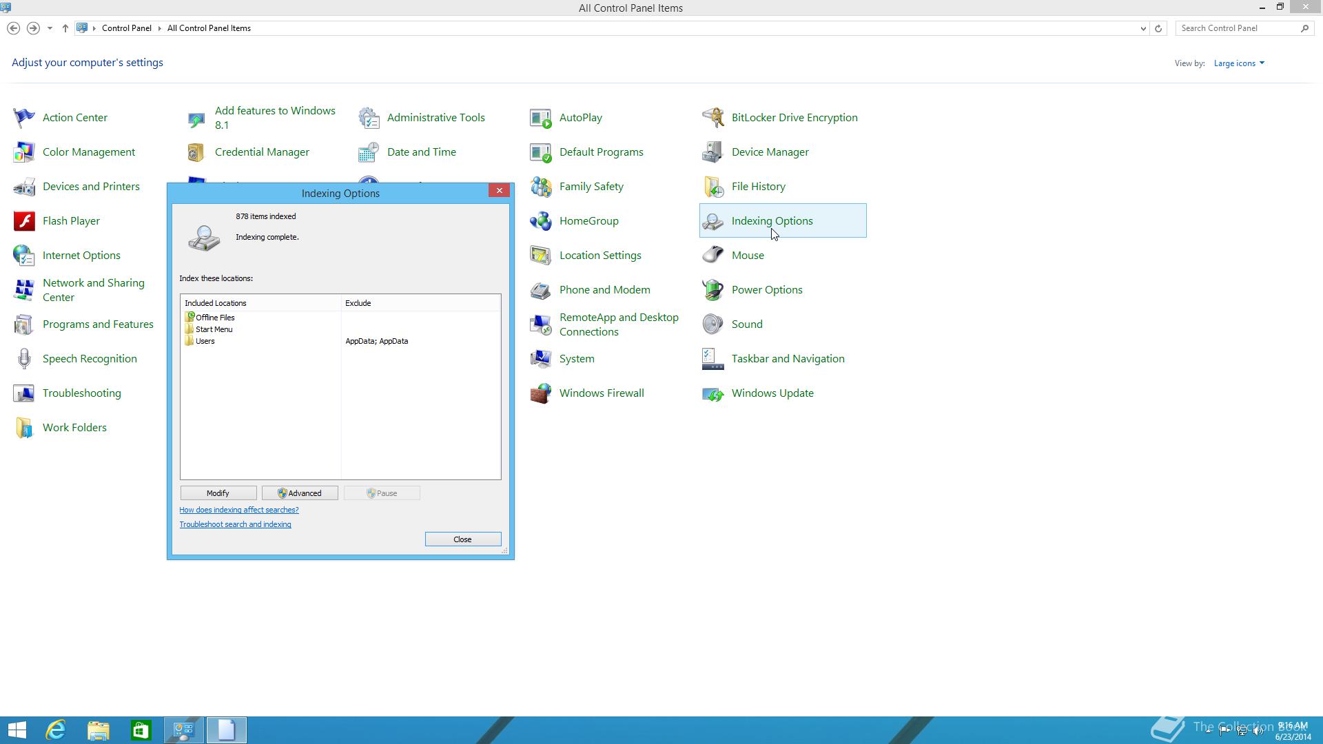Launch Internet Explorer from the taskbar
Image resolution: width=1323 pixels, height=744 pixels.
tap(56, 730)
